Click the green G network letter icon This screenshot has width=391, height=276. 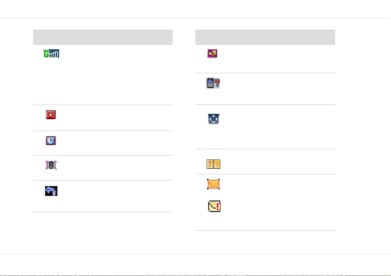click(46, 53)
